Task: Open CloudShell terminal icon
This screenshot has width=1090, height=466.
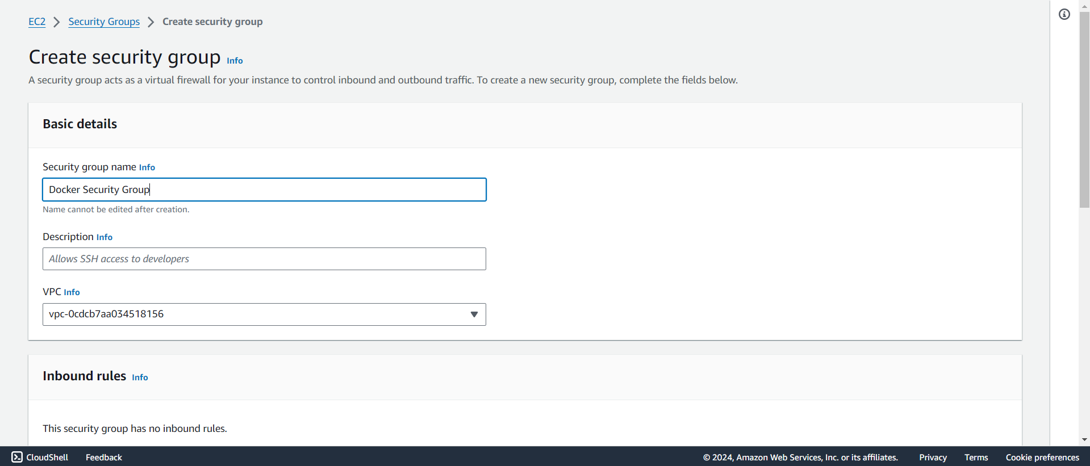Action: pyautogui.click(x=17, y=457)
